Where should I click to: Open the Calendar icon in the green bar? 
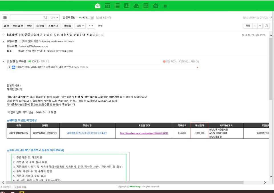tap(107, 6)
